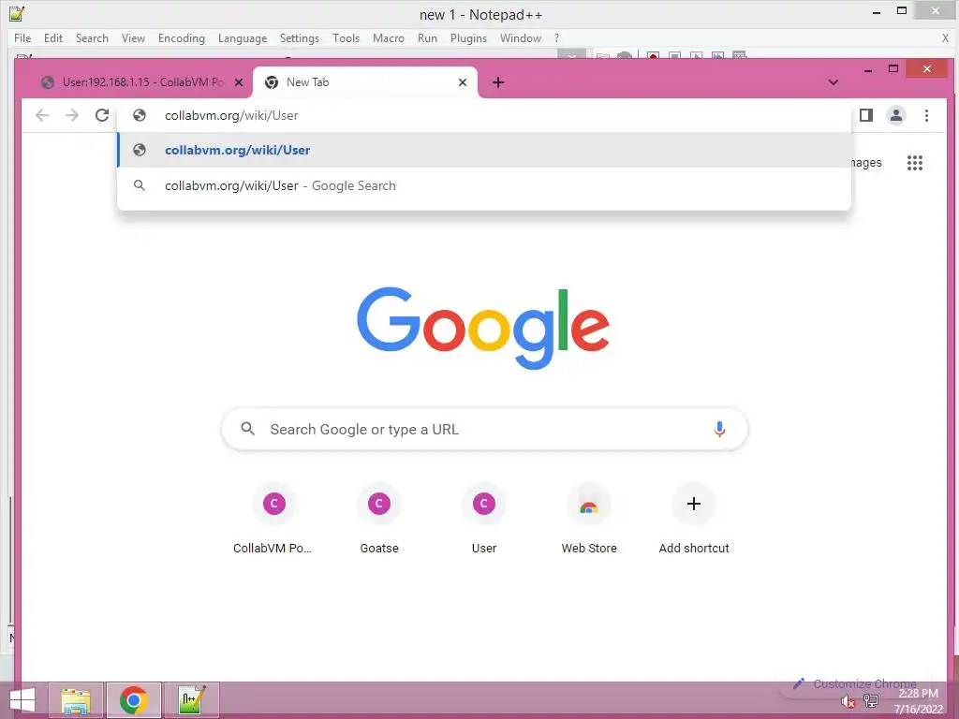Select the New Tab tab

pyautogui.click(x=365, y=82)
